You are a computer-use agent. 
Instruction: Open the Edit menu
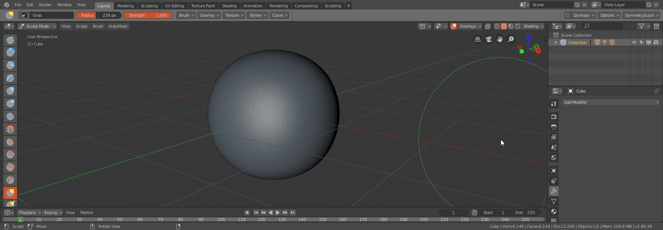(30, 5)
